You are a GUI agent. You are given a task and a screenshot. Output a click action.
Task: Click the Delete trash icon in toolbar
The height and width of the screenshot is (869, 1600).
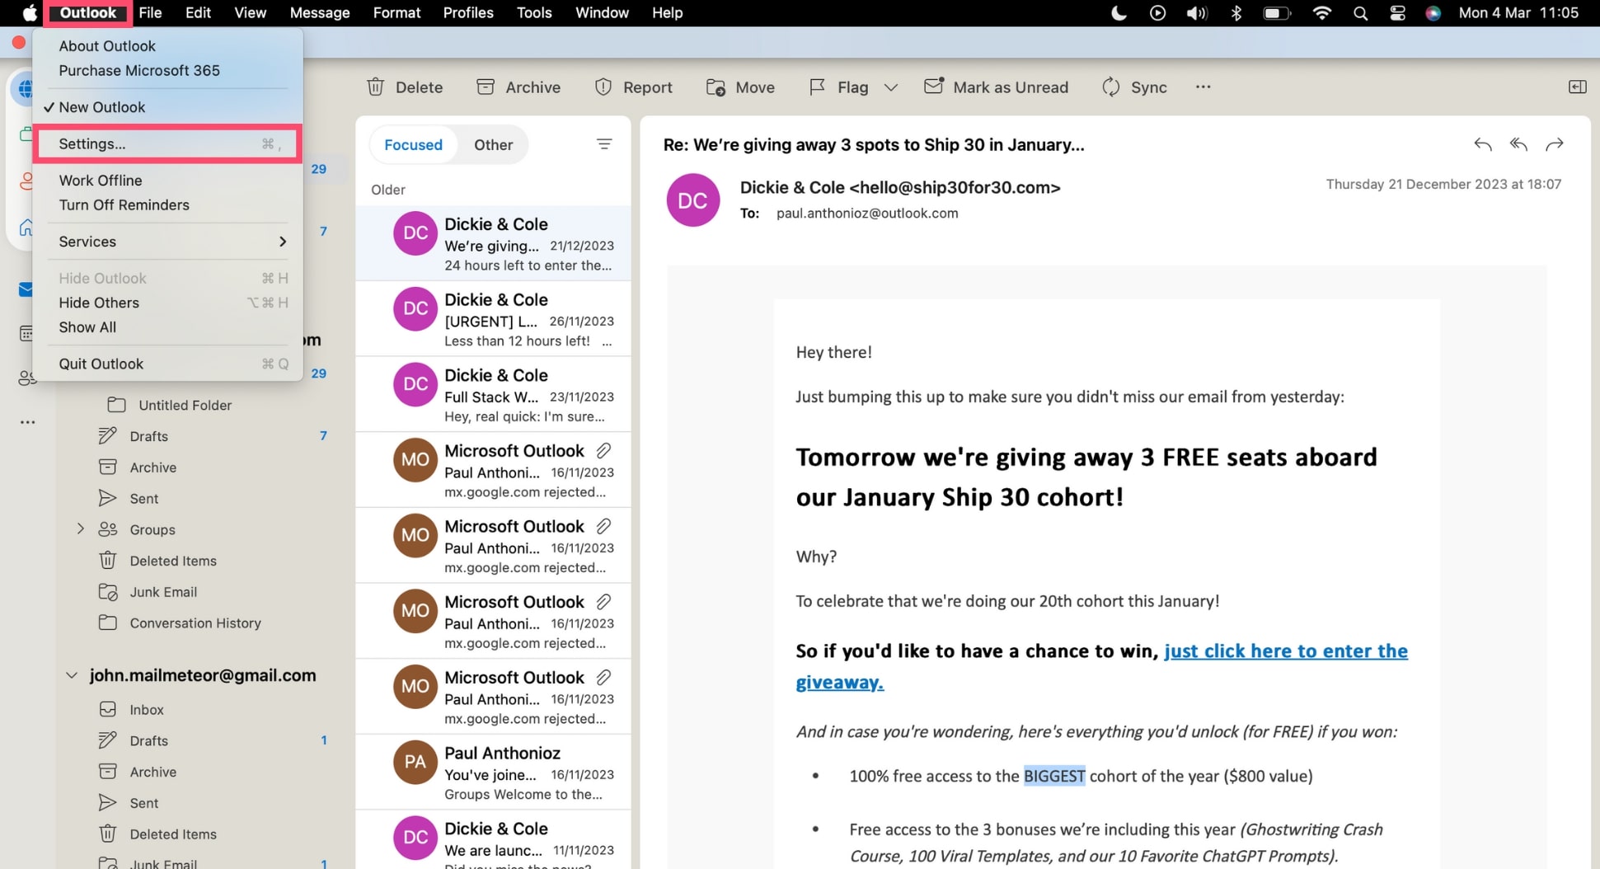coord(376,87)
